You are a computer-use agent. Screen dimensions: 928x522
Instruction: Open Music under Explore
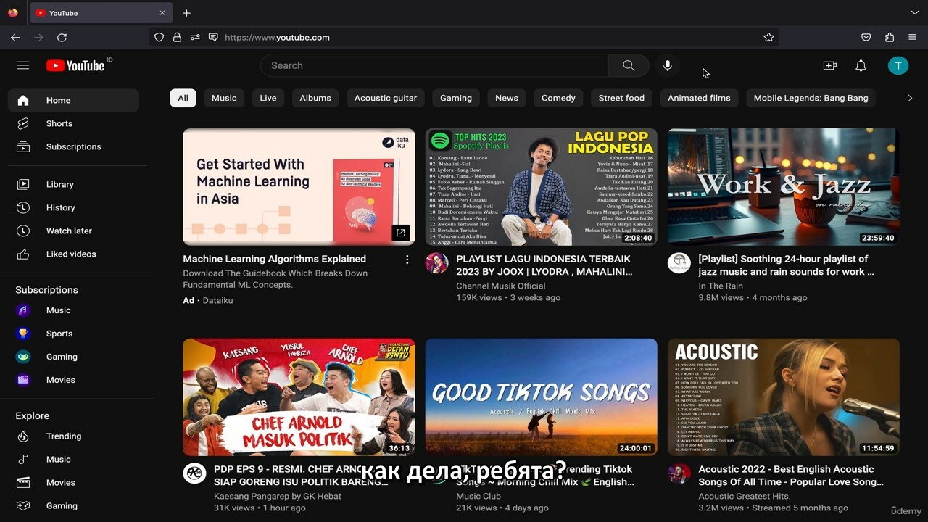pos(73,459)
